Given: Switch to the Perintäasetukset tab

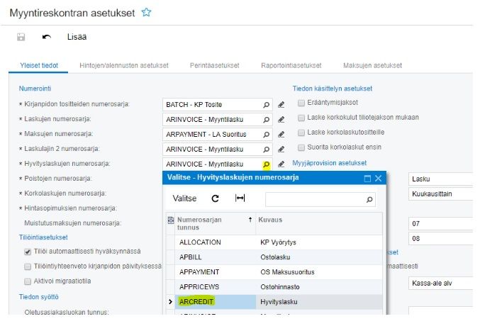Looking at the screenshot, I should tap(214, 66).
